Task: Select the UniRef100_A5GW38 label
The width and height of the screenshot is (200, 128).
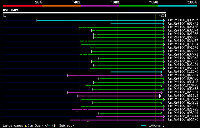Action: point(183,89)
